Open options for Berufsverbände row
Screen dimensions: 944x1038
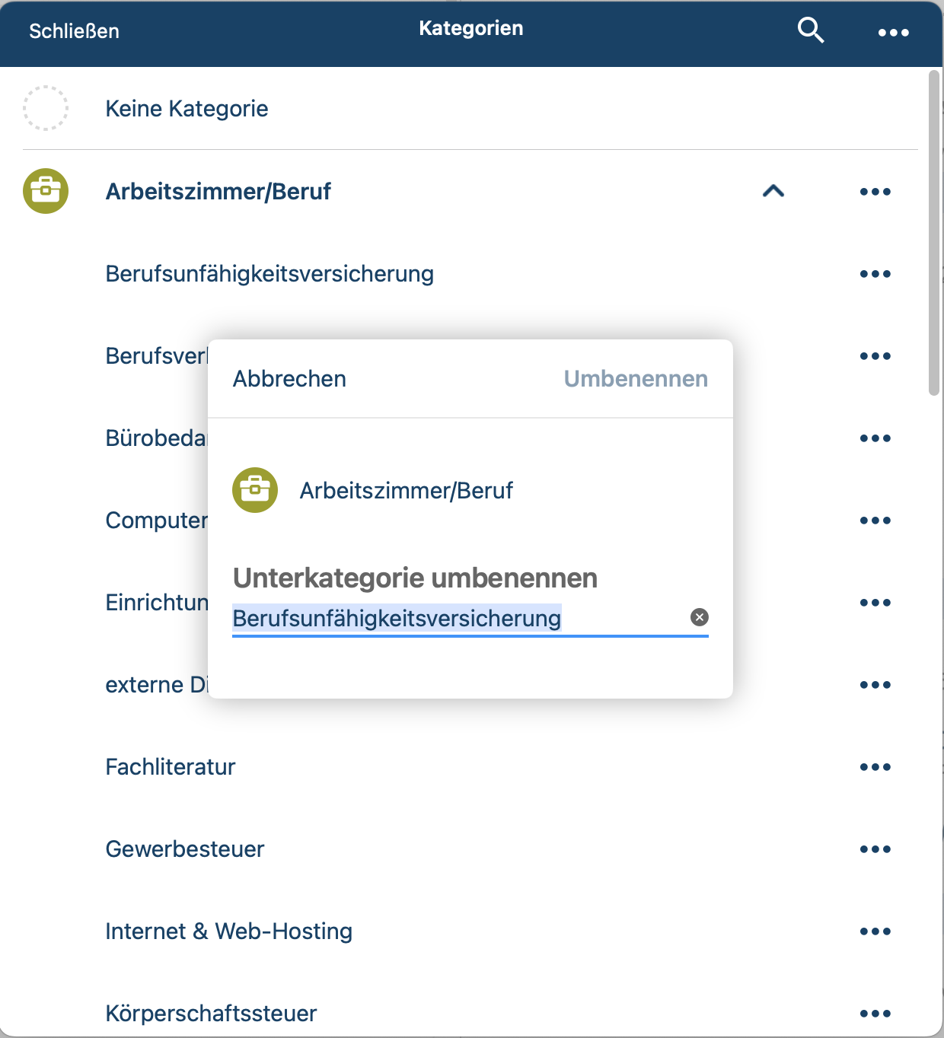pos(875,356)
